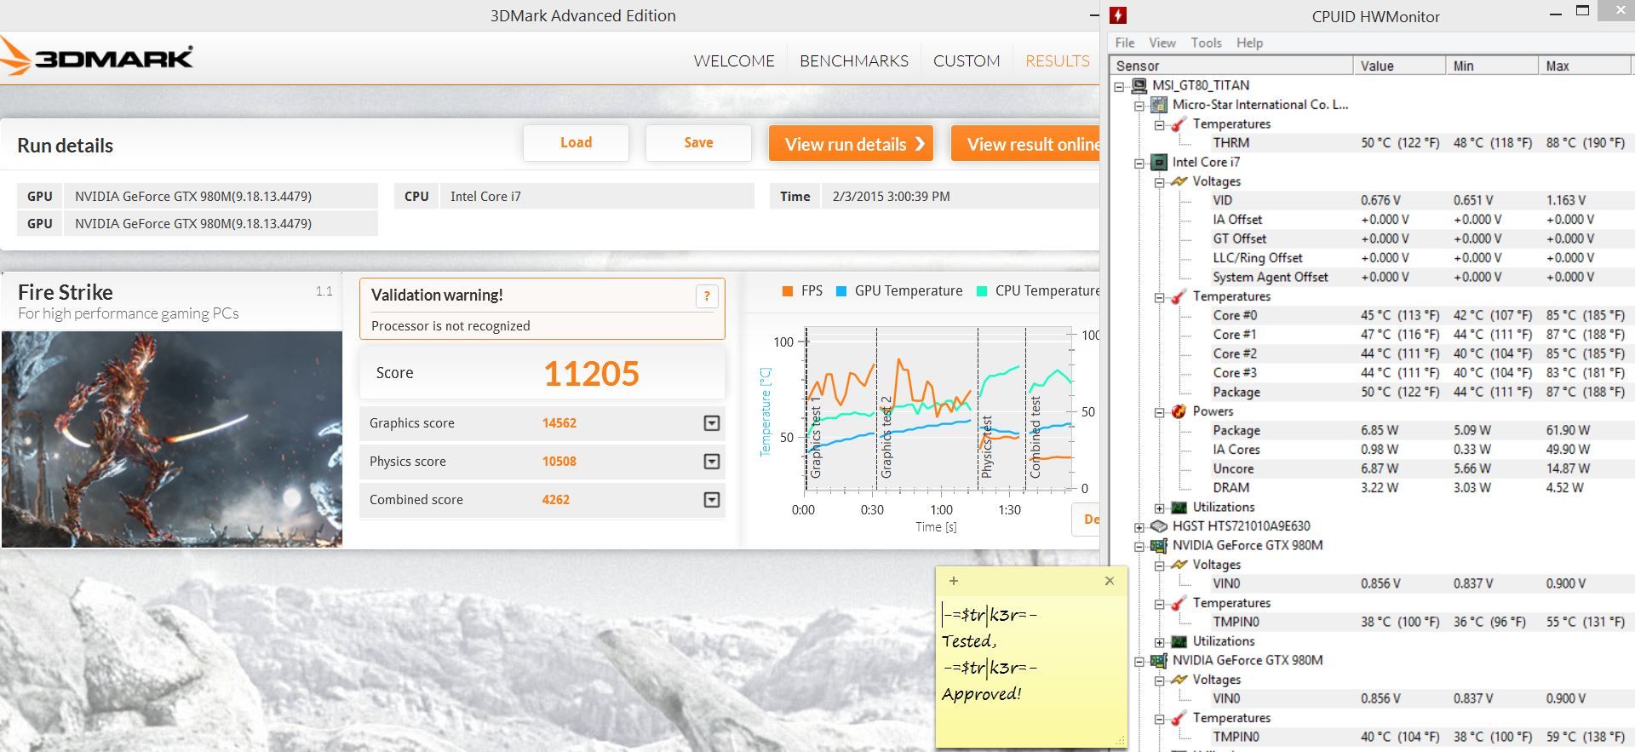The image size is (1635, 752).
Task: Click the Min column header
Action: tap(1492, 66)
